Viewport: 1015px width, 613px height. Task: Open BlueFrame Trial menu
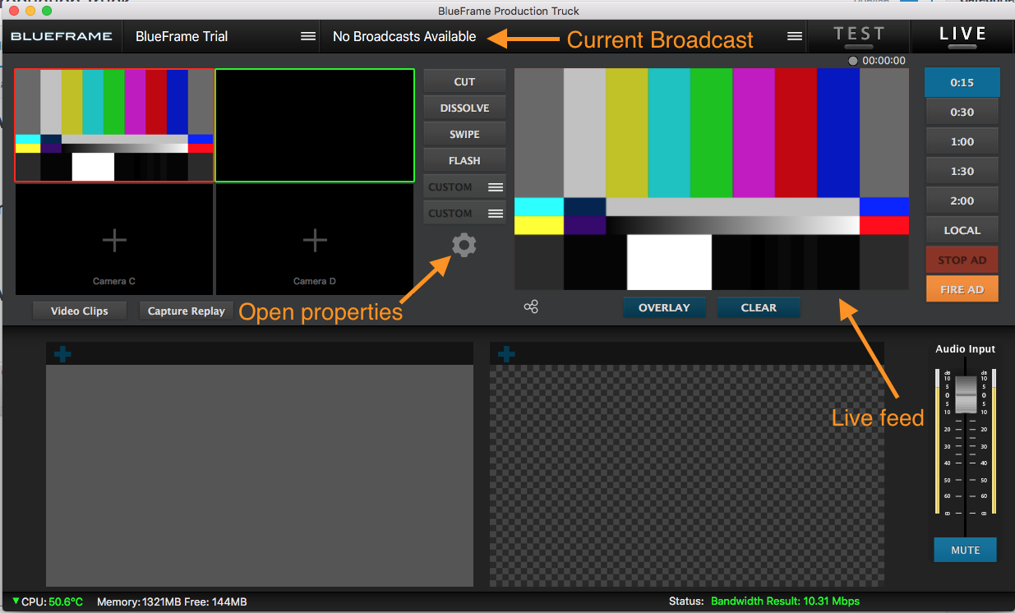tap(308, 36)
